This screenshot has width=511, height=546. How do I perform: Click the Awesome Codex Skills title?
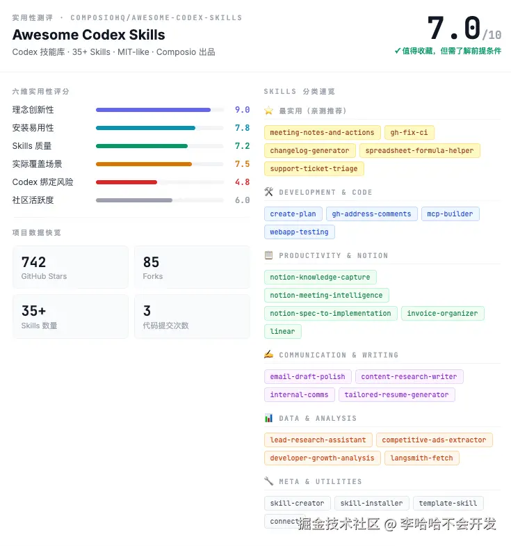[89, 35]
